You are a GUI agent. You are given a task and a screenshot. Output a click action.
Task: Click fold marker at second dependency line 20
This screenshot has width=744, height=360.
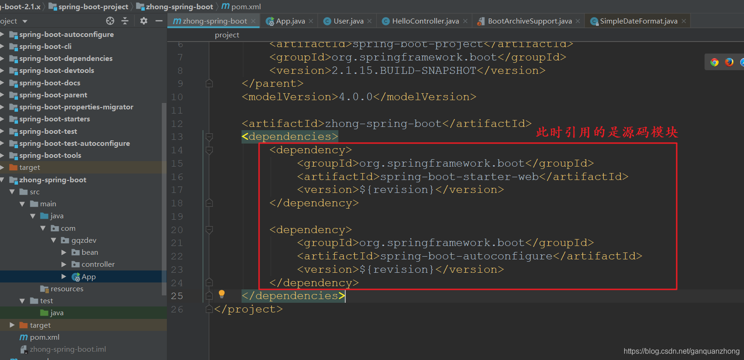pyautogui.click(x=209, y=230)
